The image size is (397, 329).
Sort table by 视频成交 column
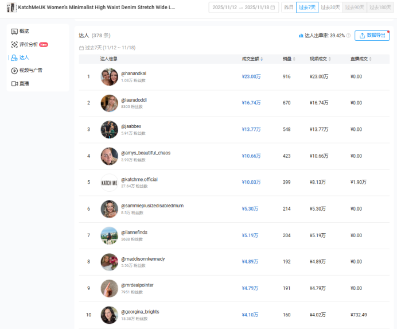pos(320,59)
